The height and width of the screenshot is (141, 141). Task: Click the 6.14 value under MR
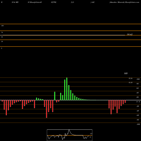tap(131, 78)
